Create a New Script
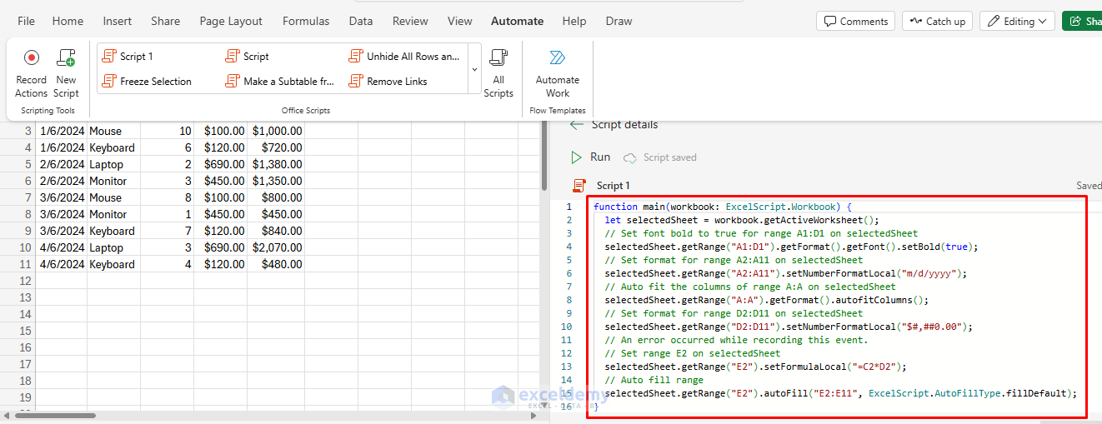 pos(66,73)
